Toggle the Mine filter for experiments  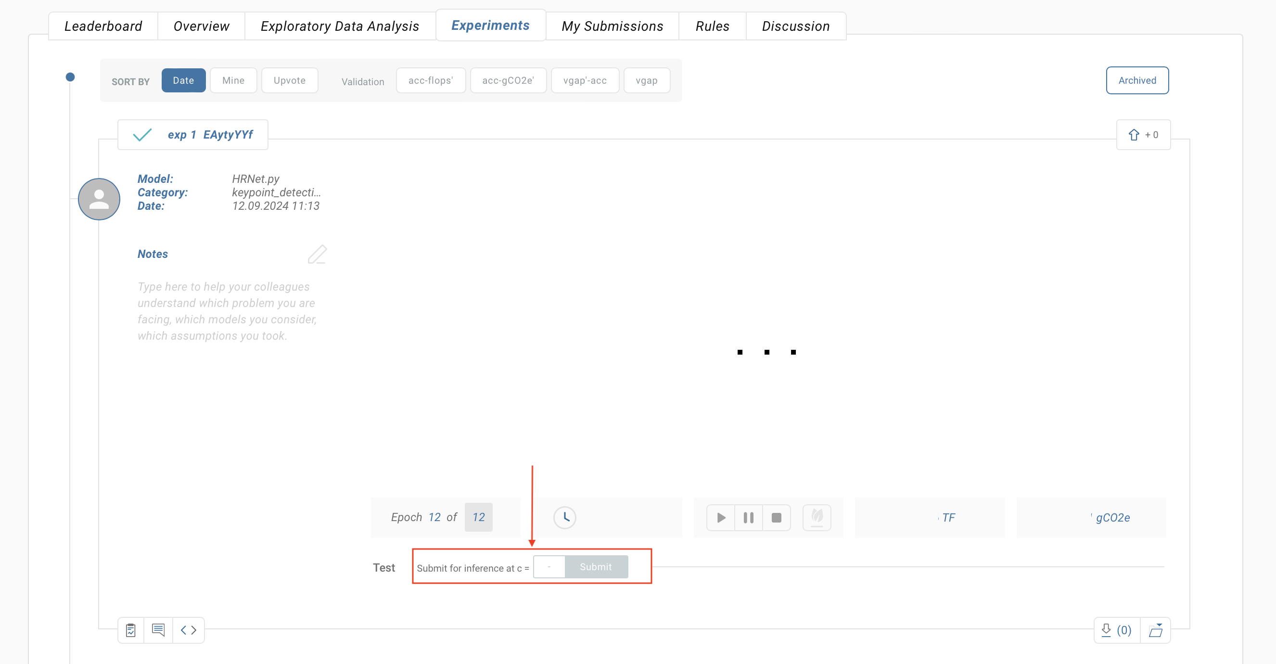click(234, 79)
